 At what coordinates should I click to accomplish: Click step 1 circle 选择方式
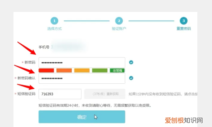coord(54,21)
